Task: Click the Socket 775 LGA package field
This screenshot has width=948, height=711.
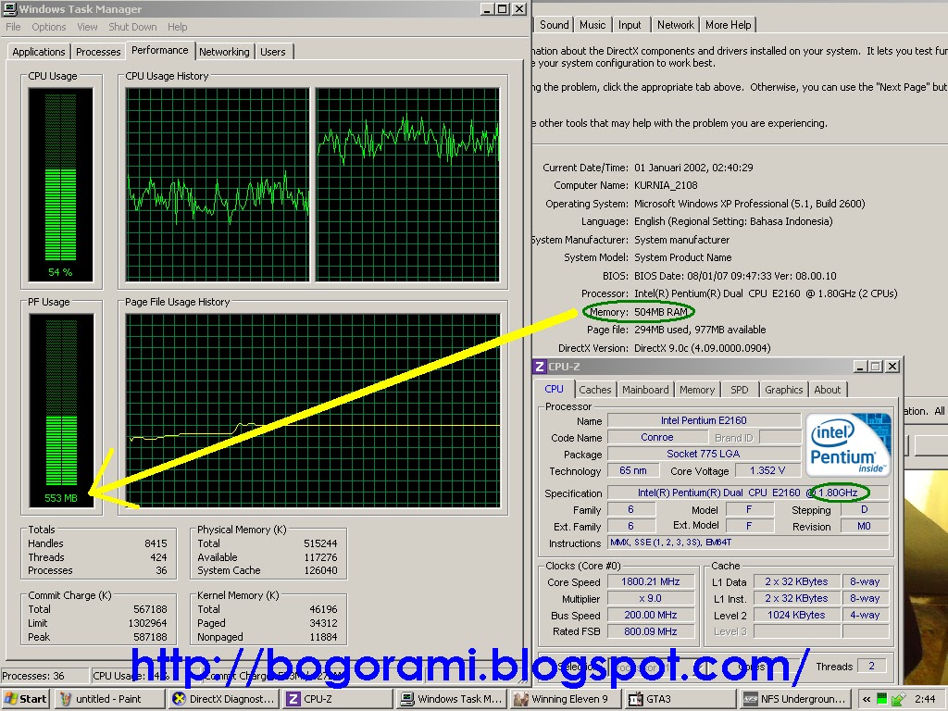Action: click(704, 454)
